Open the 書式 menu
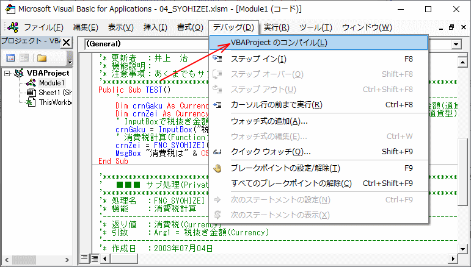Viewport: 471px width, 267px height. click(x=190, y=27)
